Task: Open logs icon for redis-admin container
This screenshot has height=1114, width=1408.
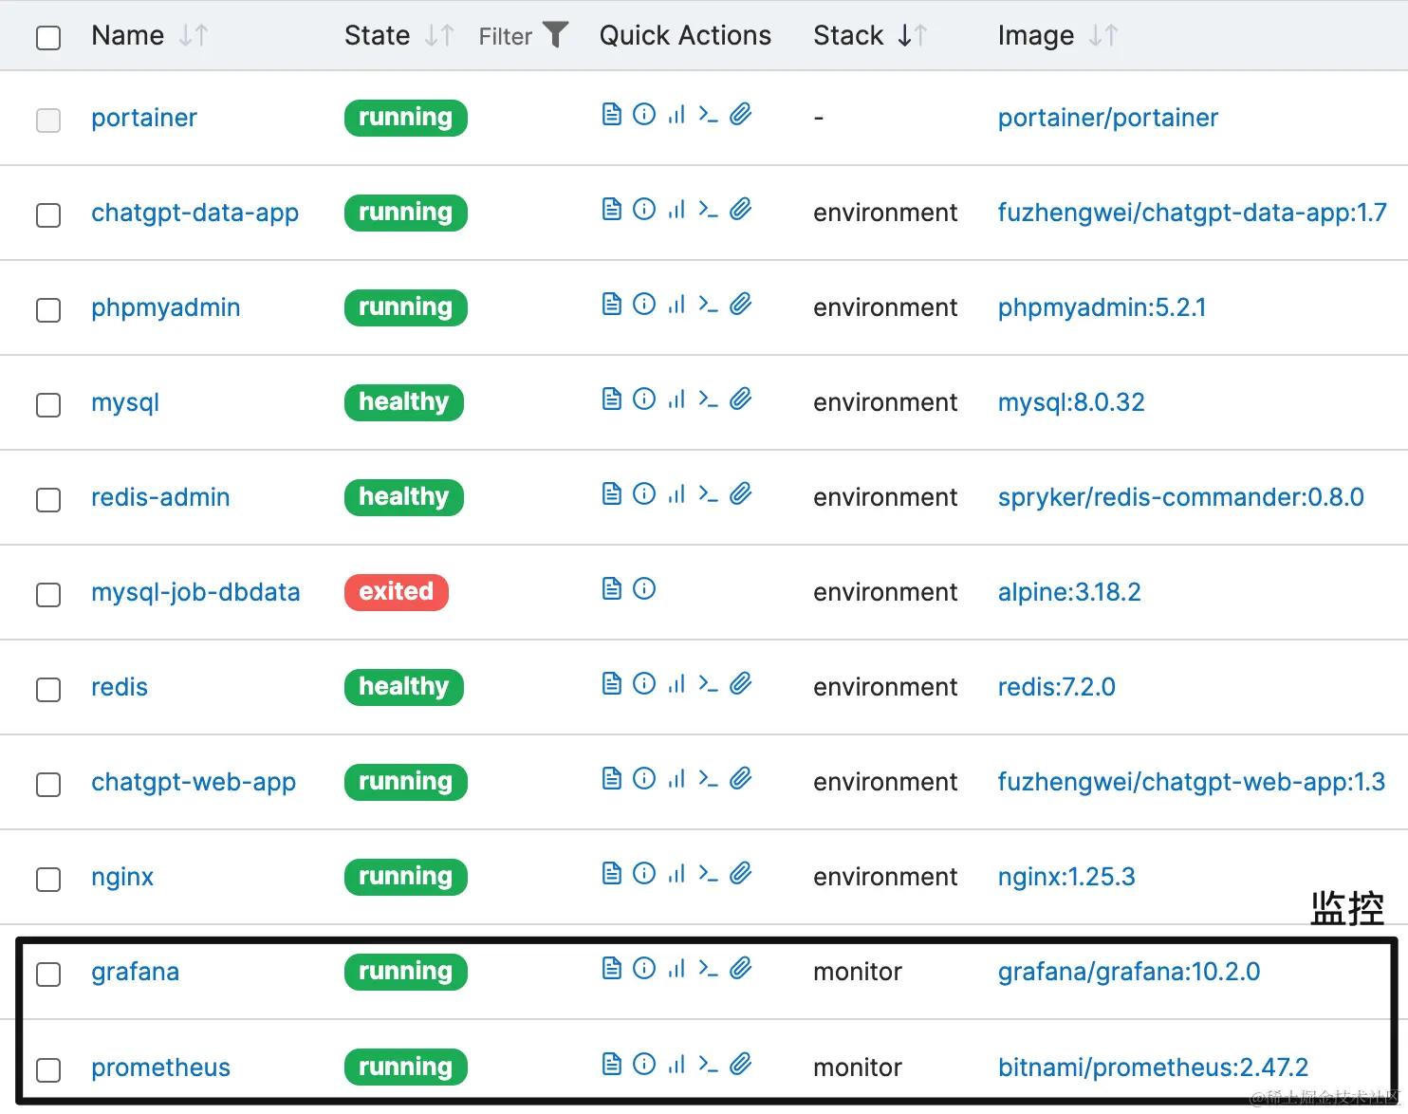Action: (612, 494)
